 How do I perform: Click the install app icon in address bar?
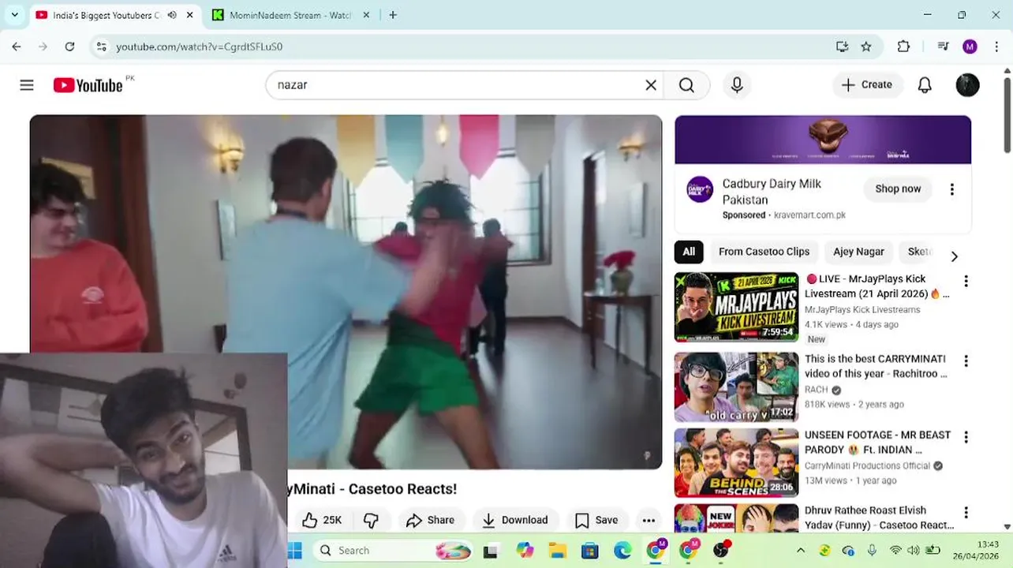pyautogui.click(x=842, y=47)
